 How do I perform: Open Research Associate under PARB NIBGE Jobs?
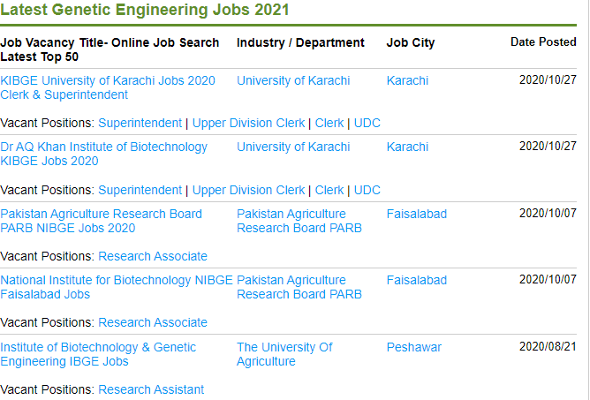click(x=153, y=256)
